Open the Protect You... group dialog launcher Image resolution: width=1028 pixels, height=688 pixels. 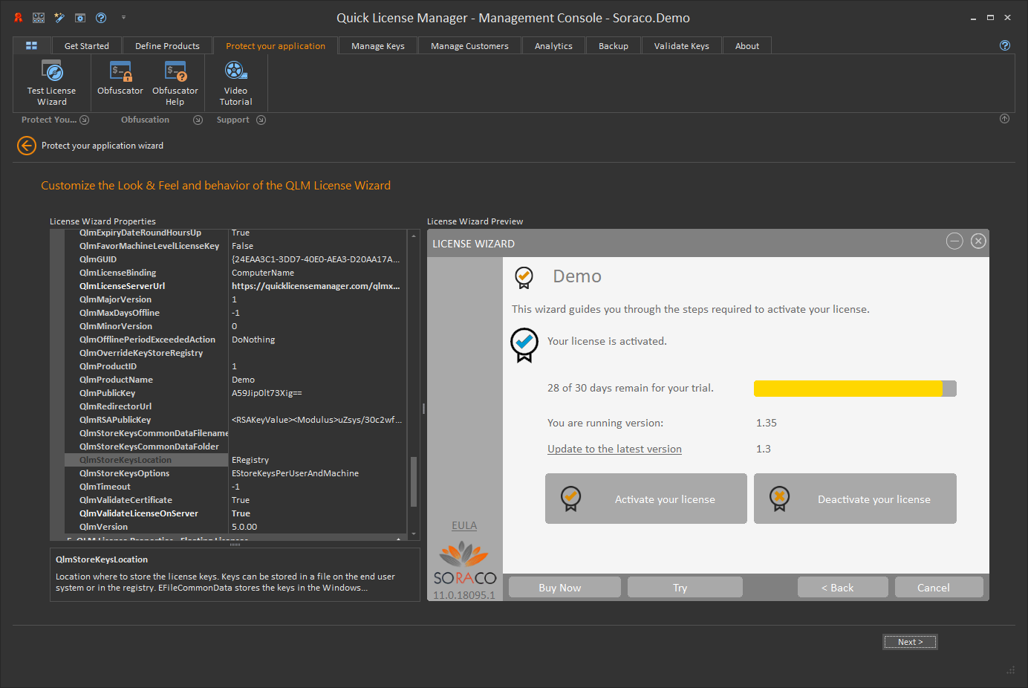(84, 120)
